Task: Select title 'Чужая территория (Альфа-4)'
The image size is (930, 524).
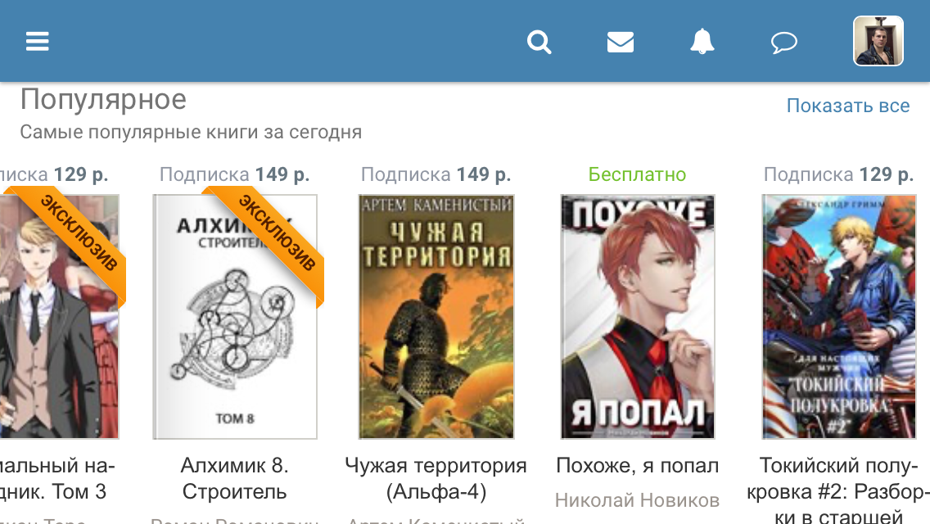Action: click(x=436, y=478)
